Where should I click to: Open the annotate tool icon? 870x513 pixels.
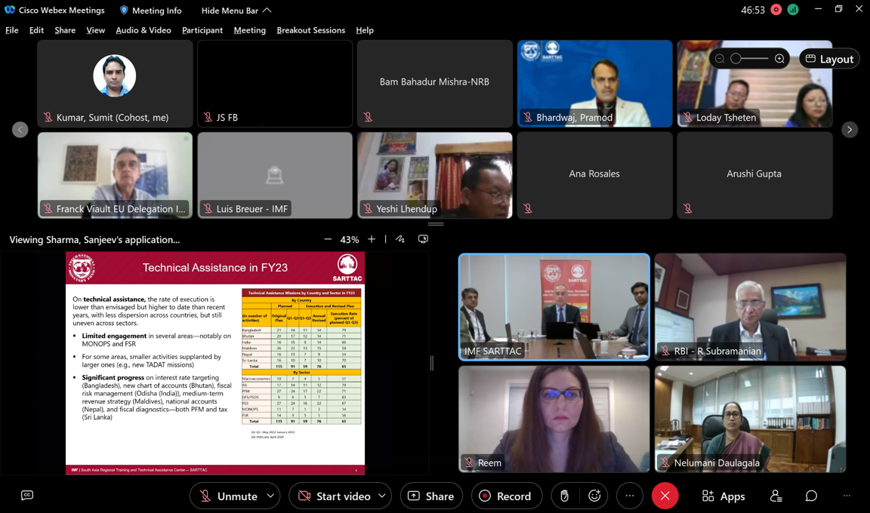[400, 239]
